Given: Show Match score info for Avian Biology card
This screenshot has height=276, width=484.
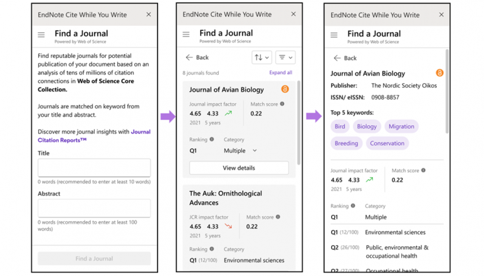Looking at the screenshot, I should pos(282,104).
